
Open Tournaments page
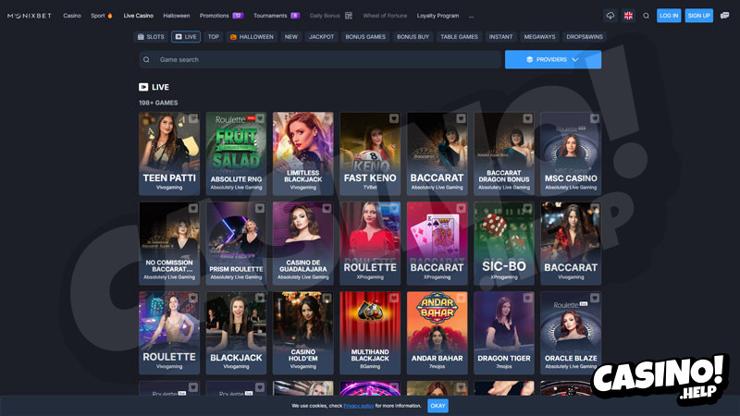click(x=277, y=16)
